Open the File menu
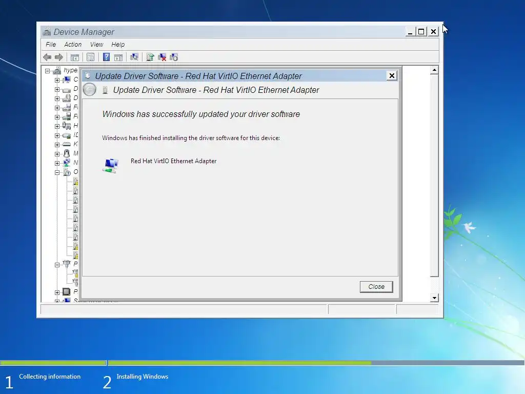This screenshot has width=525, height=394. [51, 45]
